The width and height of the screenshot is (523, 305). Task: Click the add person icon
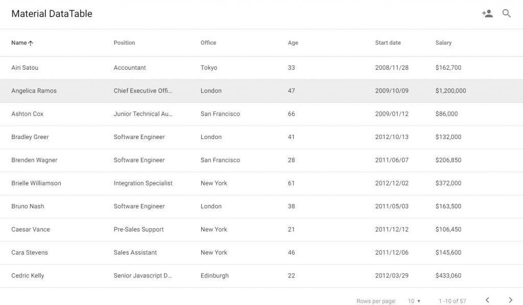(x=487, y=13)
